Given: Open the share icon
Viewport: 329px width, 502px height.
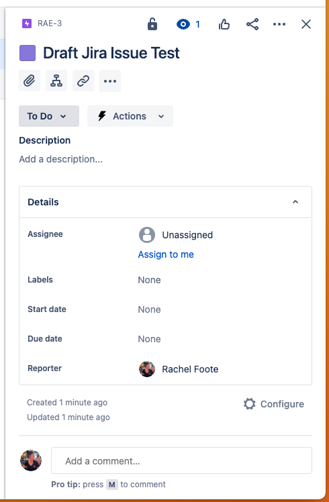Looking at the screenshot, I should [252, 24].
